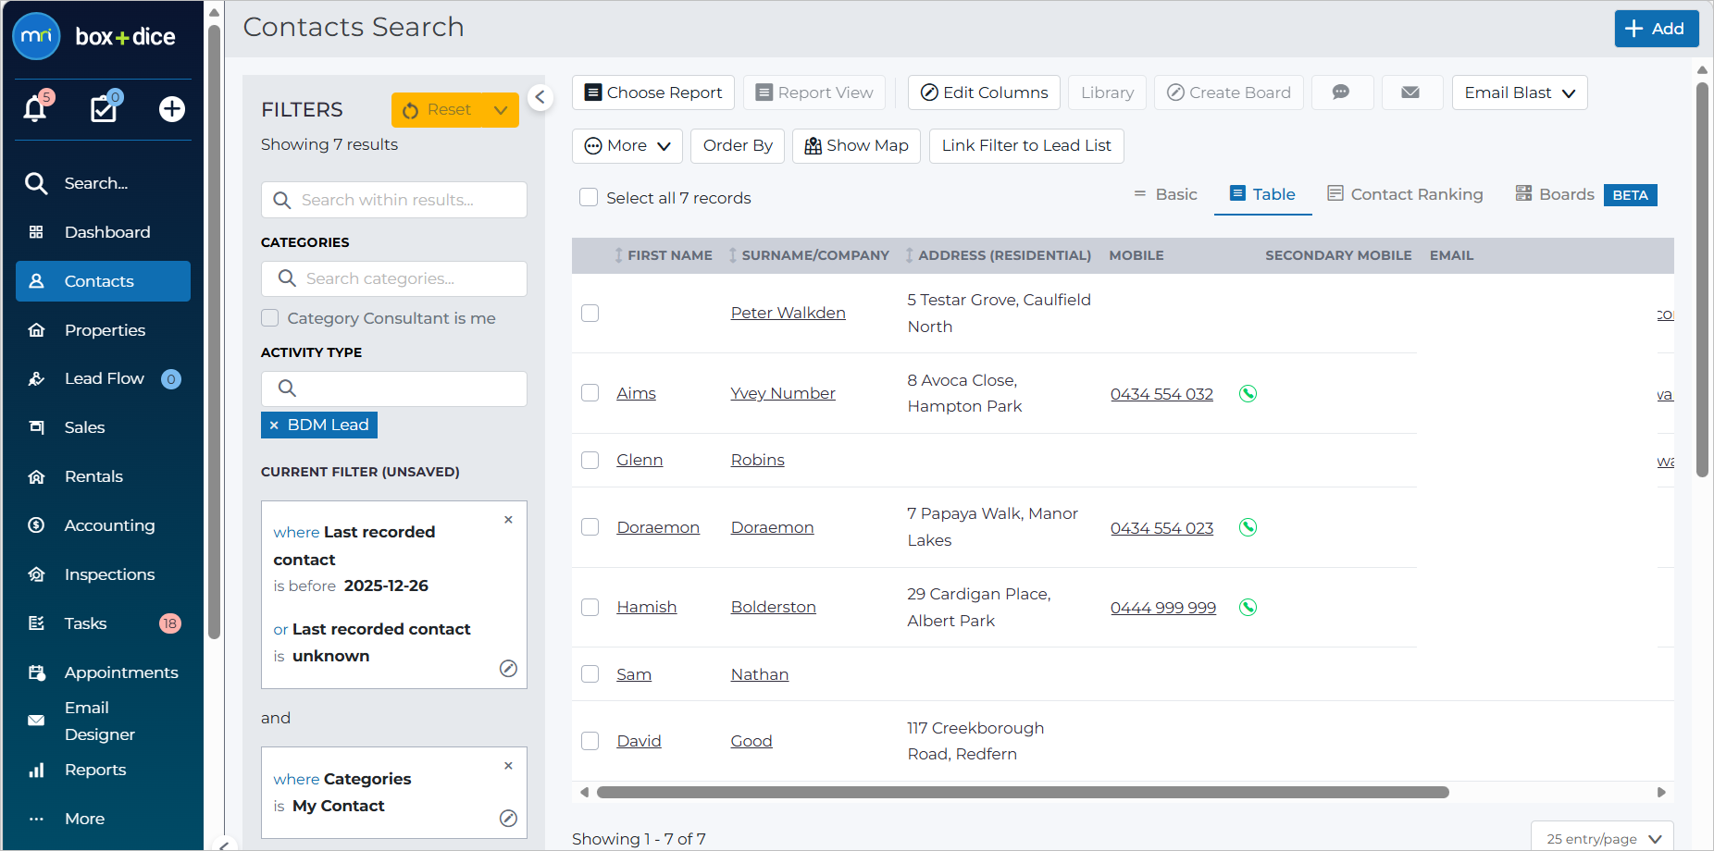Click Choose Report button
This screenshot has height=851, width=1714.
[x=653, y=92]
